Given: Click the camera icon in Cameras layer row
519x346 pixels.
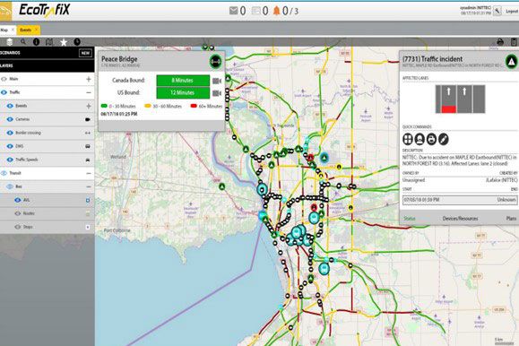Looking at the screenshot, I should click(88, 119).
